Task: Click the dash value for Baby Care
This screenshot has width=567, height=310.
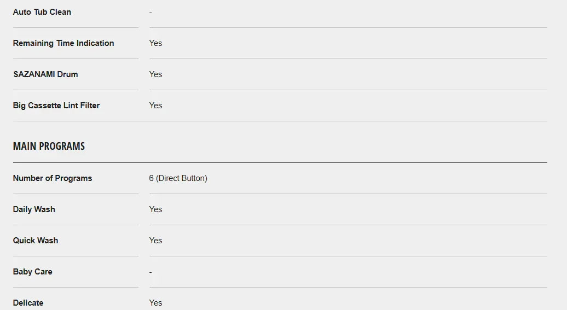Action: click(x=151, y=272)
